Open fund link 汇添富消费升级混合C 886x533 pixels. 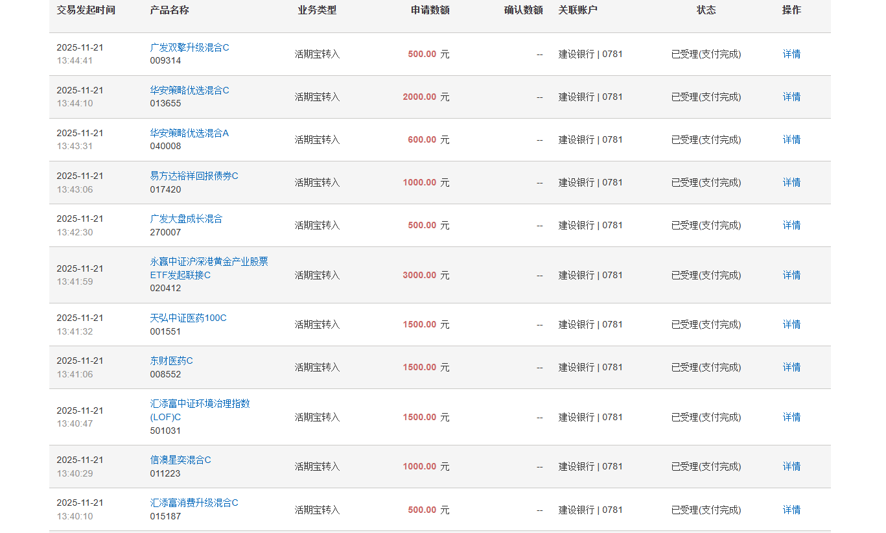194,503
